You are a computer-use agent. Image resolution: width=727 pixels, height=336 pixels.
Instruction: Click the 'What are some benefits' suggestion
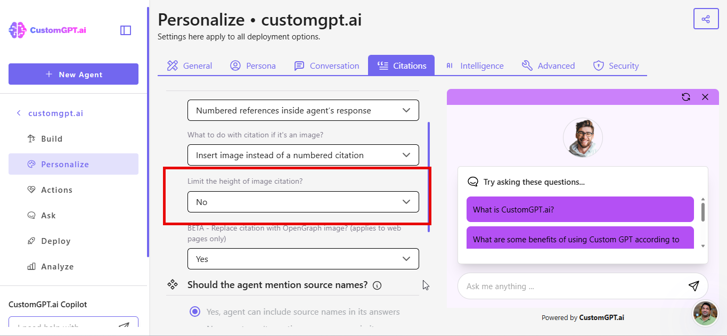coord(580,238)
